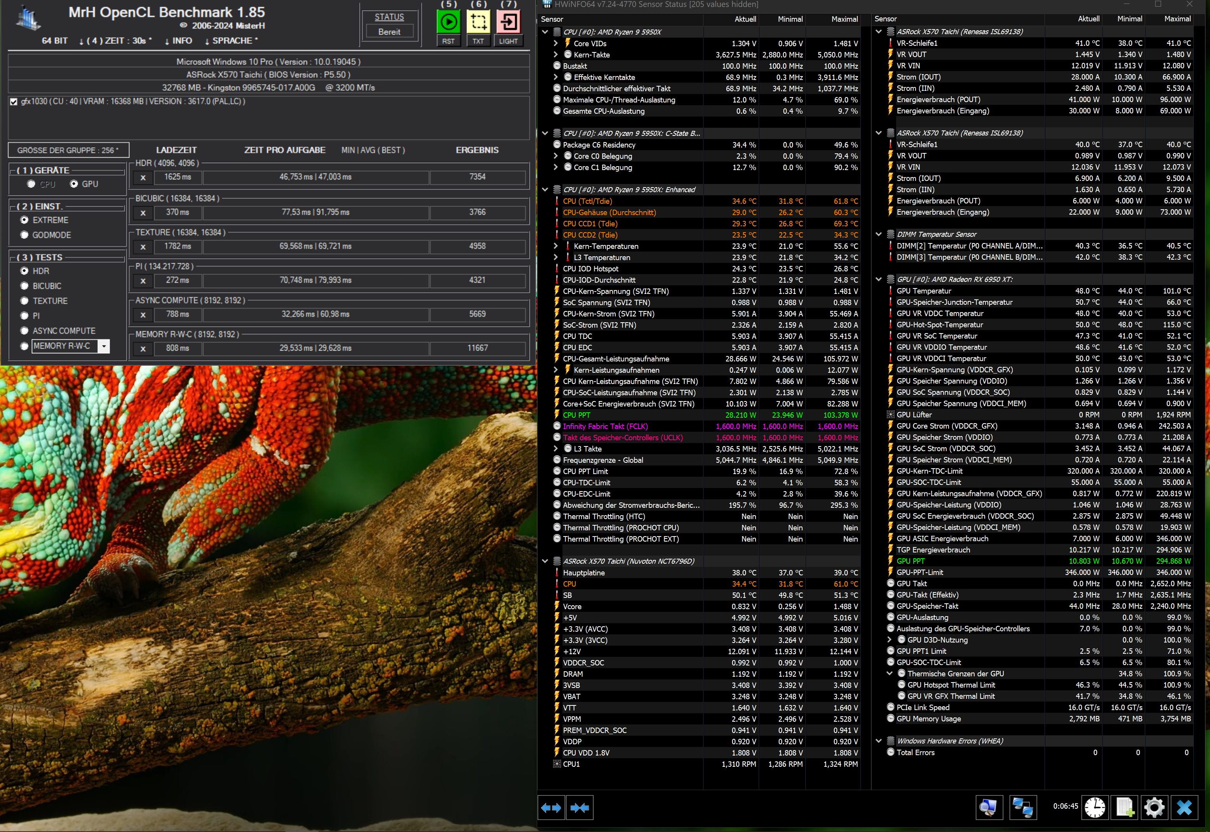
Task: Start logging with sheet plus icon
Action: [1125, 808]
